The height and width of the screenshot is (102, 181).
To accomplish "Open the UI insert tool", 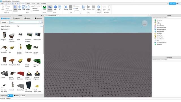I will [60, 8].
